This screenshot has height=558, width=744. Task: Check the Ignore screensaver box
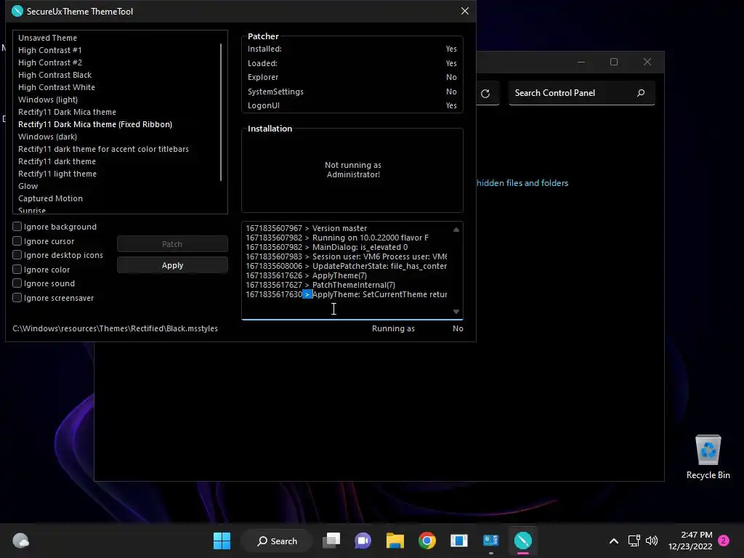(17, 297)
